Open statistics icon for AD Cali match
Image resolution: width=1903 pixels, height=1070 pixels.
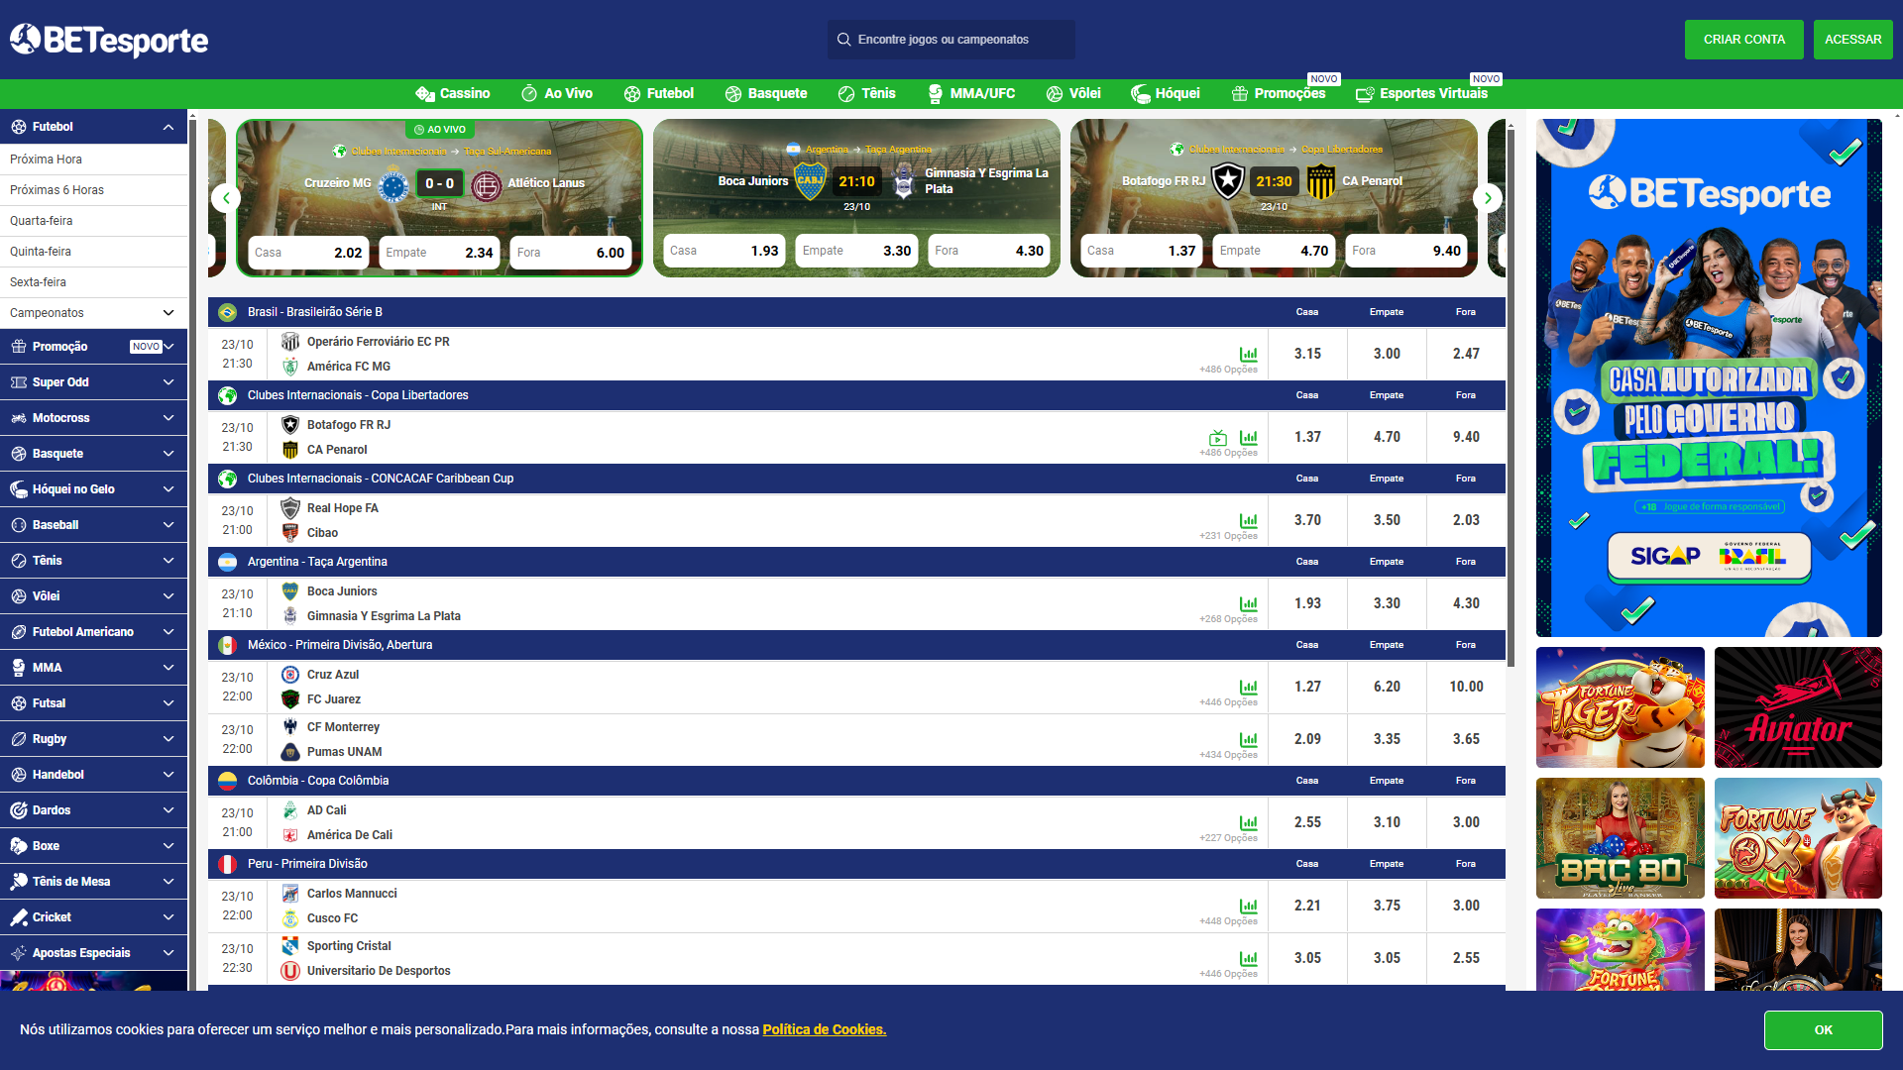1249,822
